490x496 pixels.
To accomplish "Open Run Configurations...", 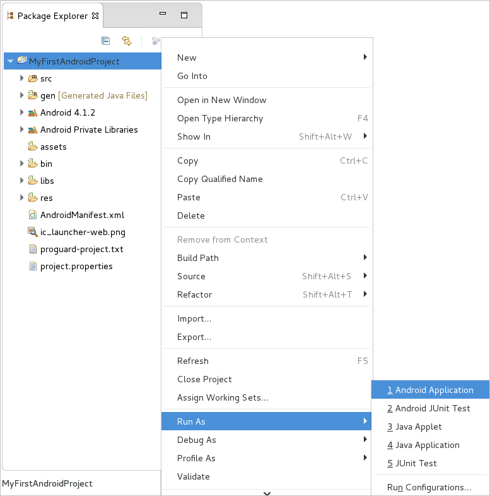I will click(x=431, y=487).
